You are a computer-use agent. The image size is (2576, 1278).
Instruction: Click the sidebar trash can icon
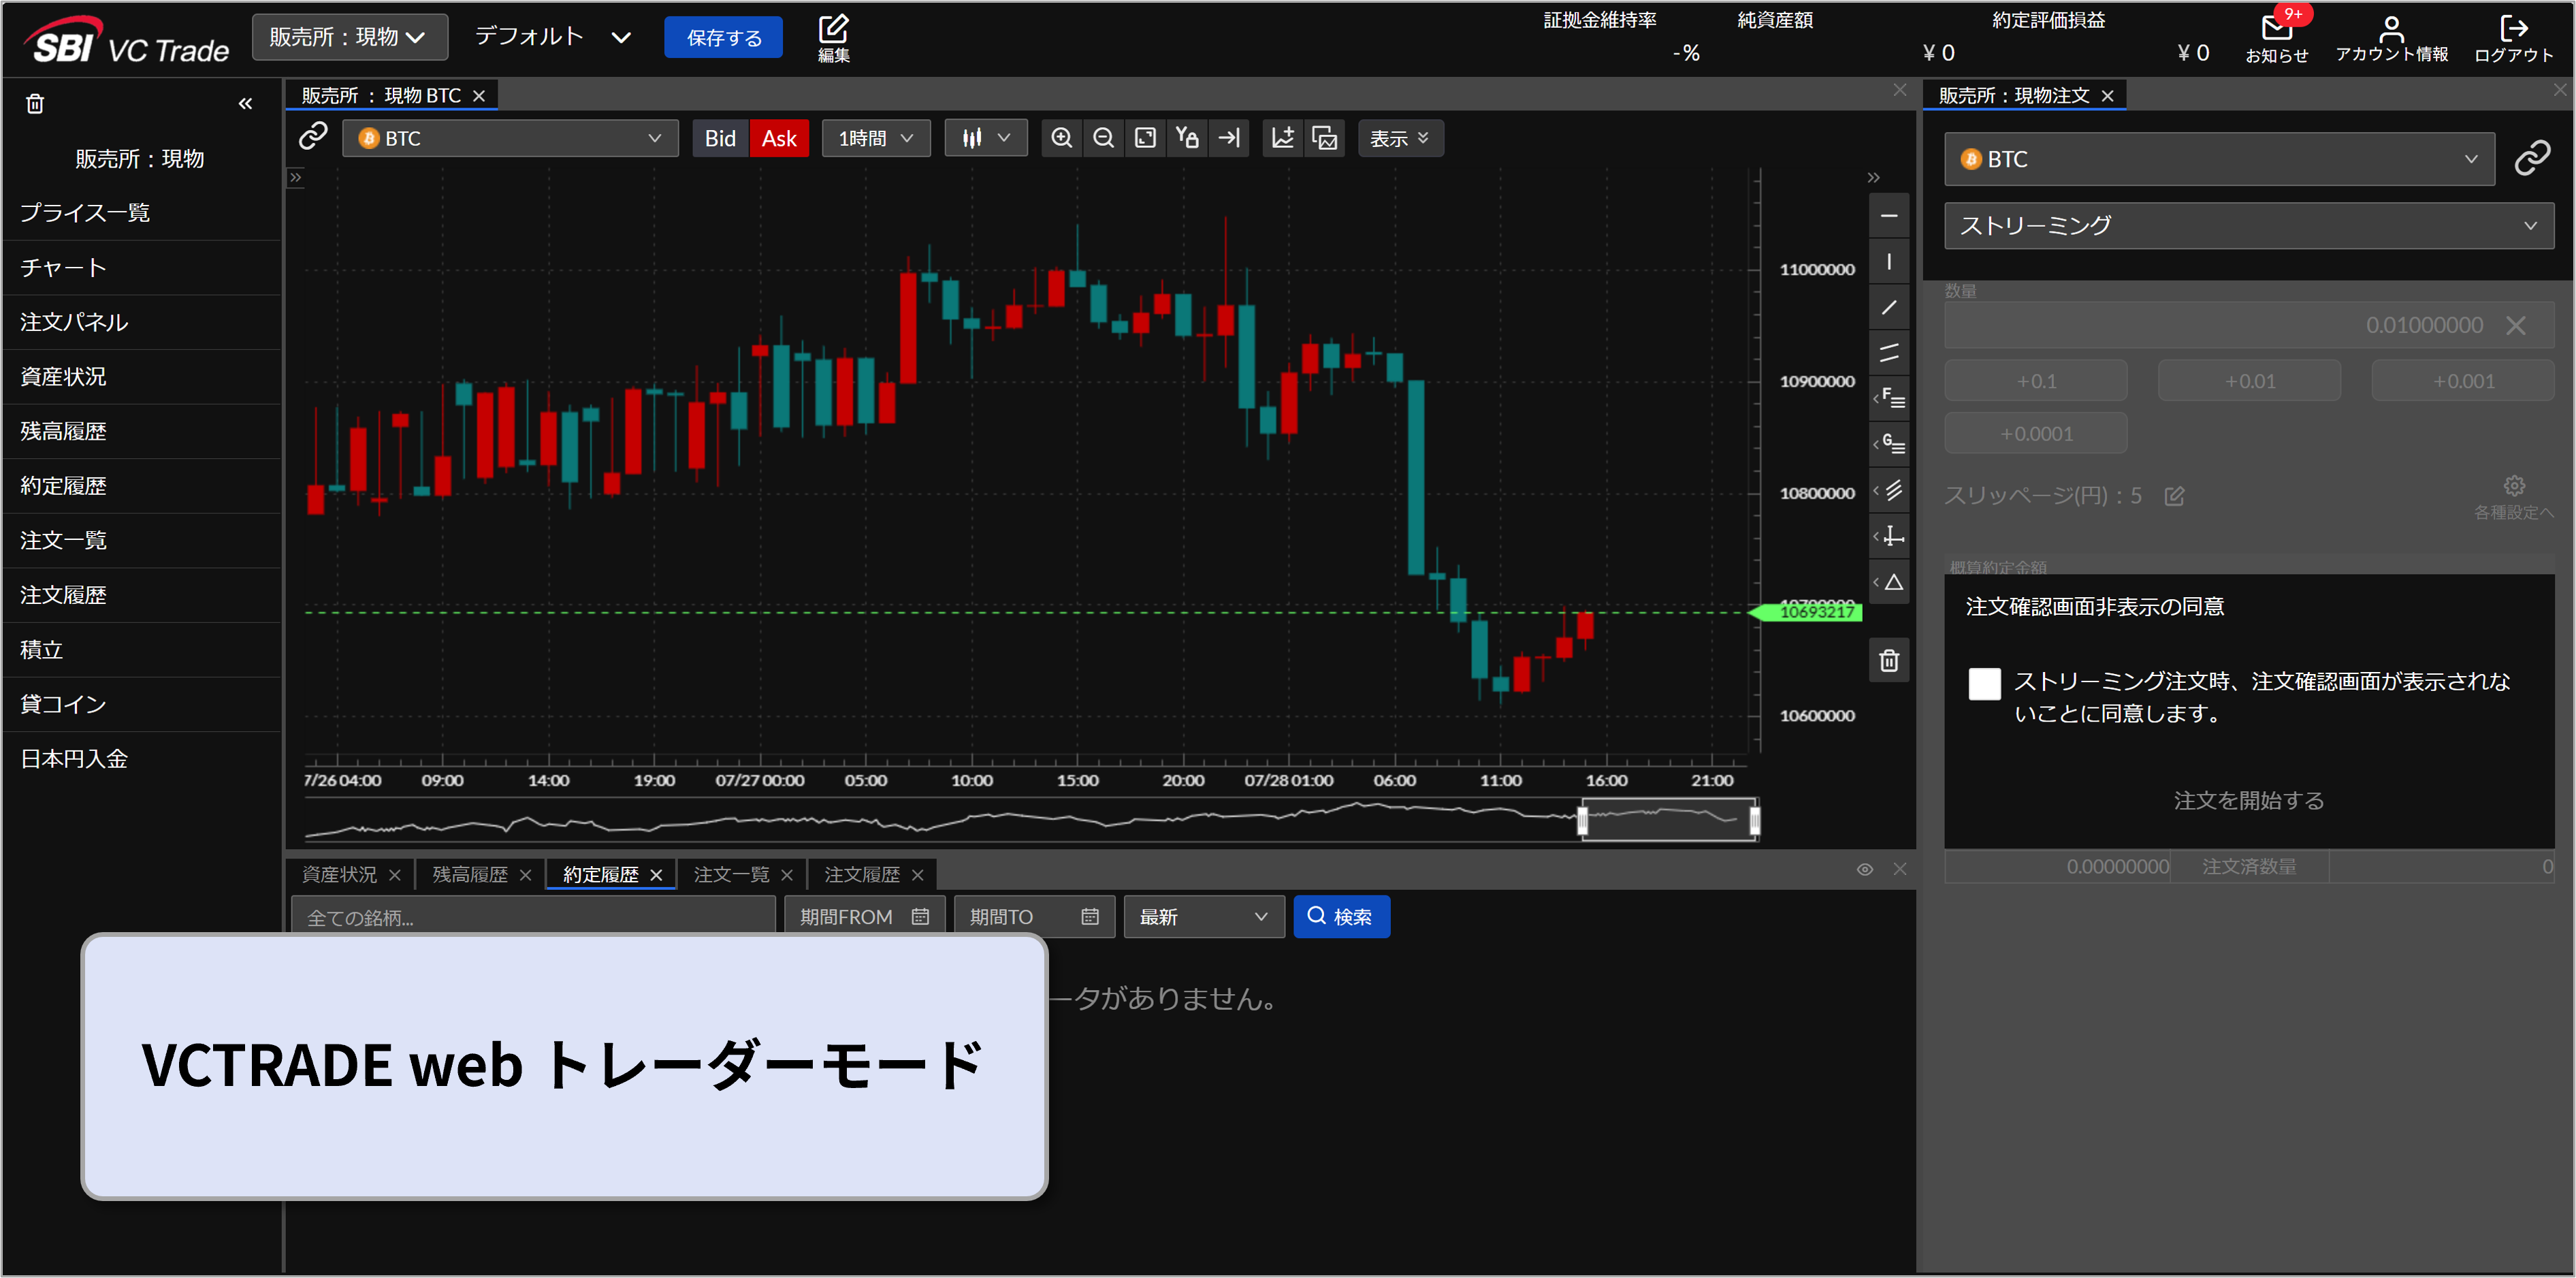pos(35,104)
